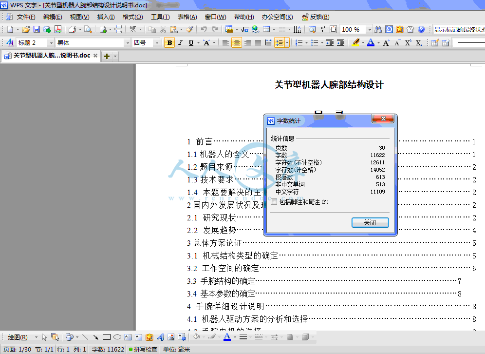
Task: Save the document with the floppy icon
Action: [37, 29]
